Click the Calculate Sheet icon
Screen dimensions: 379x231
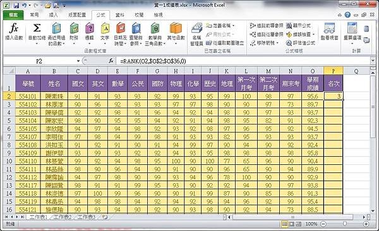pos(366,40)
